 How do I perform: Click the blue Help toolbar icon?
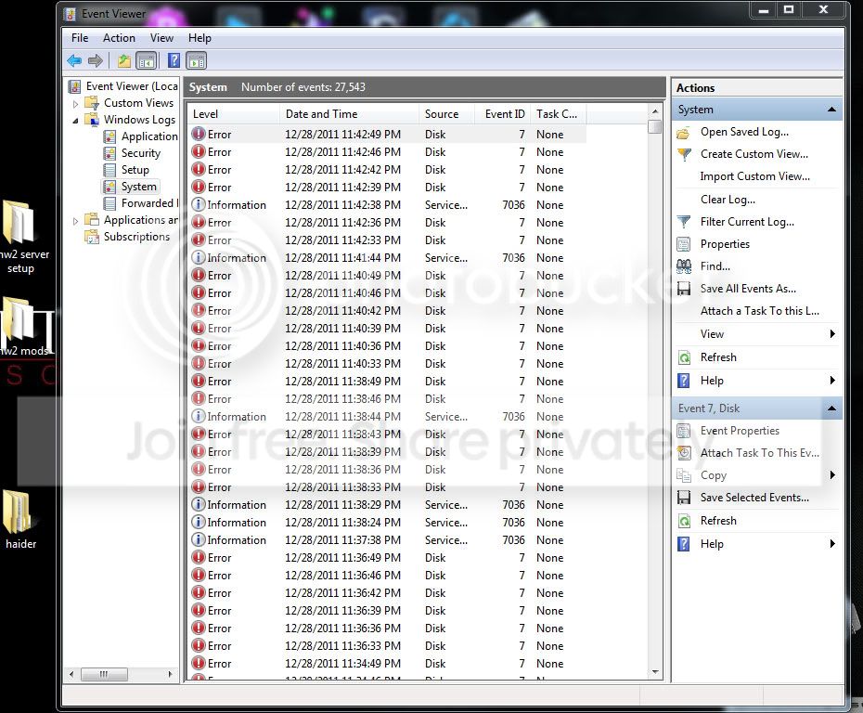click(x=174, y=60)
